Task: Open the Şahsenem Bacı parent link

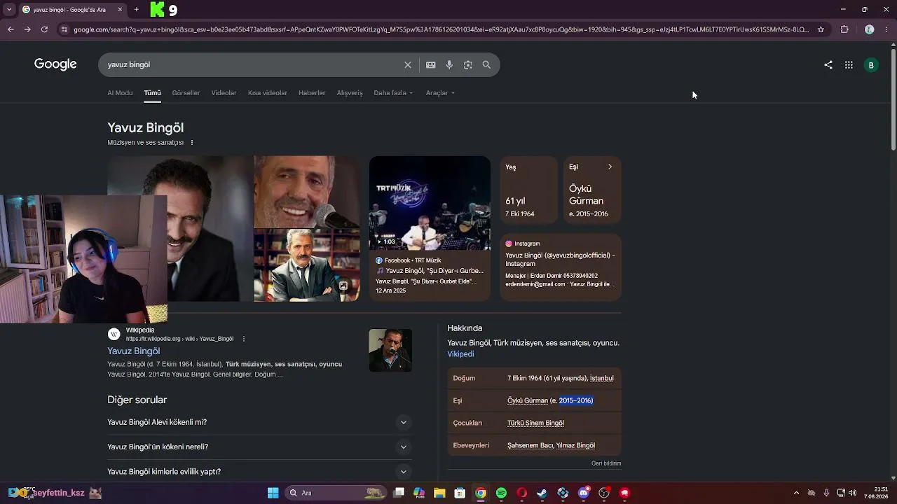Action: point(530,445)
